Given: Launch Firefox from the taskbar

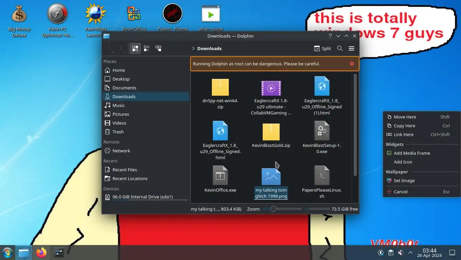Looking at the screenshot, I should 41,253.
